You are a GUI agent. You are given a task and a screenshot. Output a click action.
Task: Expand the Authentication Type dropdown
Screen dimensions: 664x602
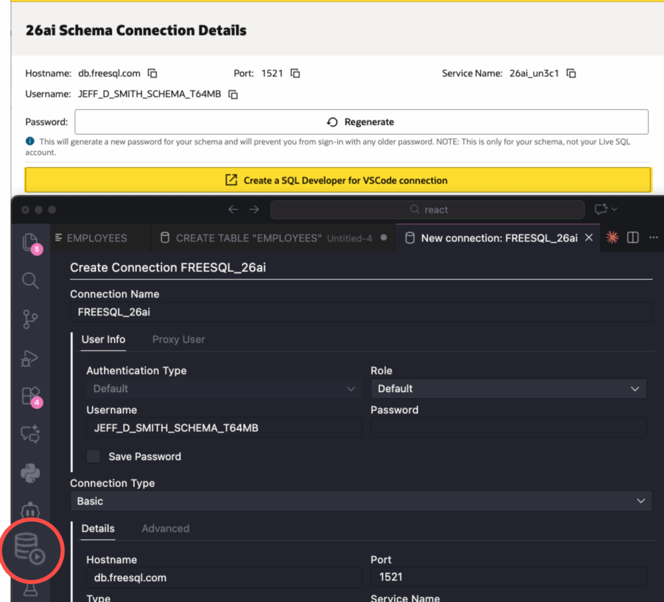click(x=224, y=389)
